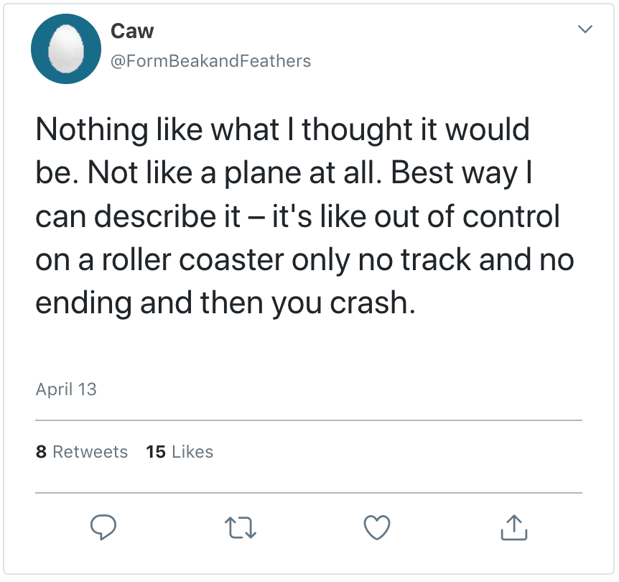Select the word "Retweets" in the stats row
The height and width of the screenshot is (582, 619).
90,452
